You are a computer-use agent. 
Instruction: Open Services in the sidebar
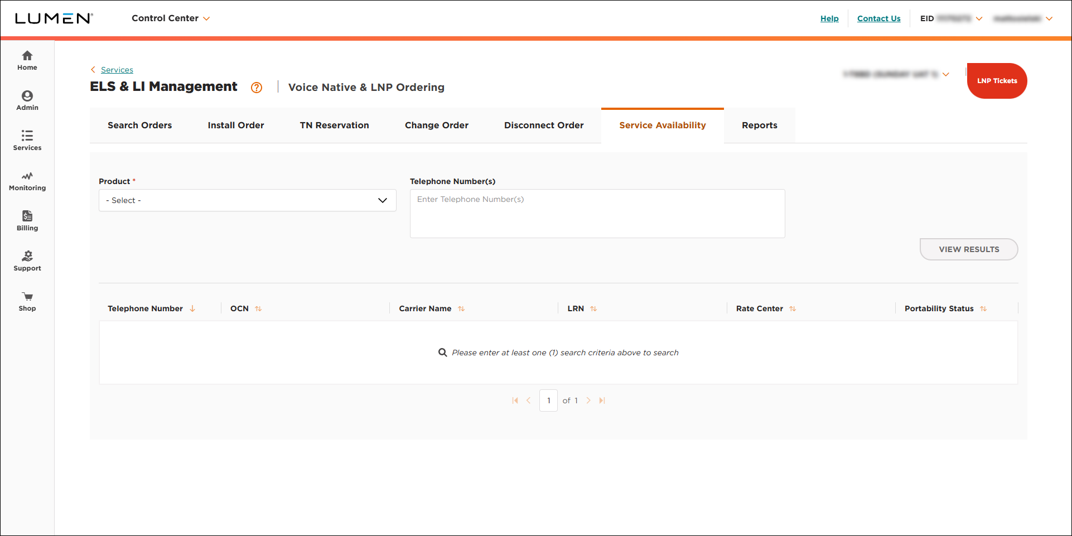tap(27, 141)
